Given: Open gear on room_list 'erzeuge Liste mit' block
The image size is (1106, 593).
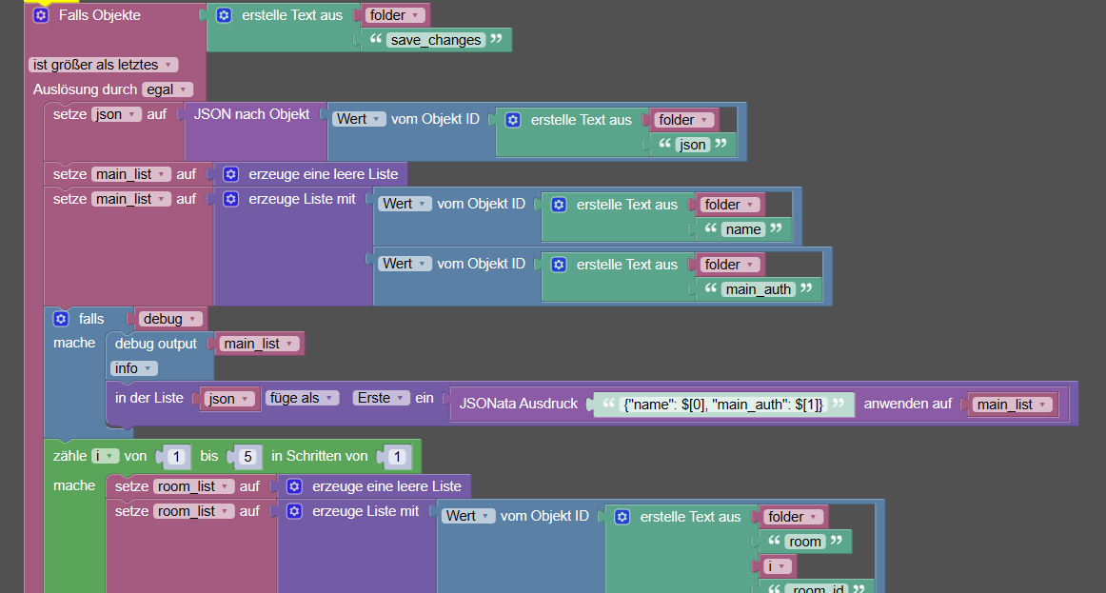Looking at the screenshot, I should 294,511.
